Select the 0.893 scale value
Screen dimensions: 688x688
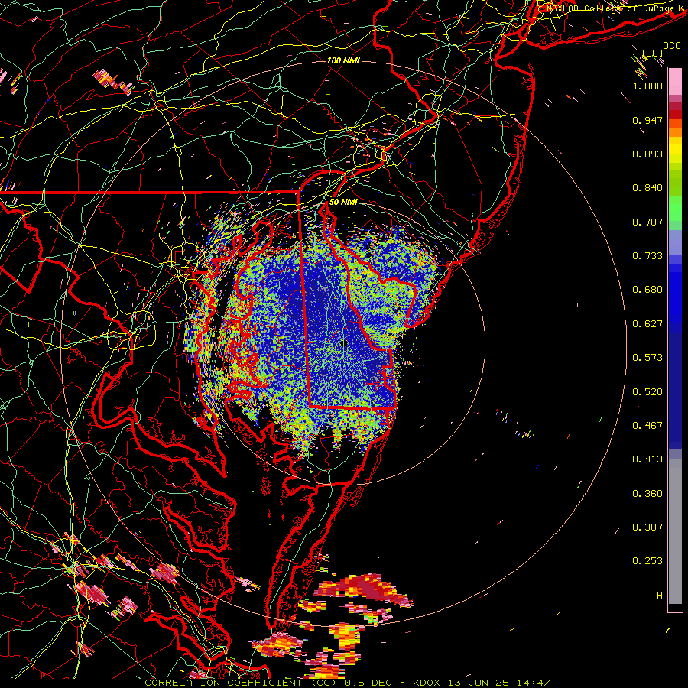pos(647,154)
